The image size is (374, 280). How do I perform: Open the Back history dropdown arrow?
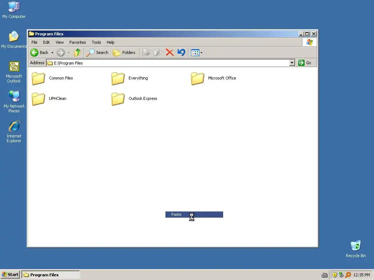(x=52, y=53)
